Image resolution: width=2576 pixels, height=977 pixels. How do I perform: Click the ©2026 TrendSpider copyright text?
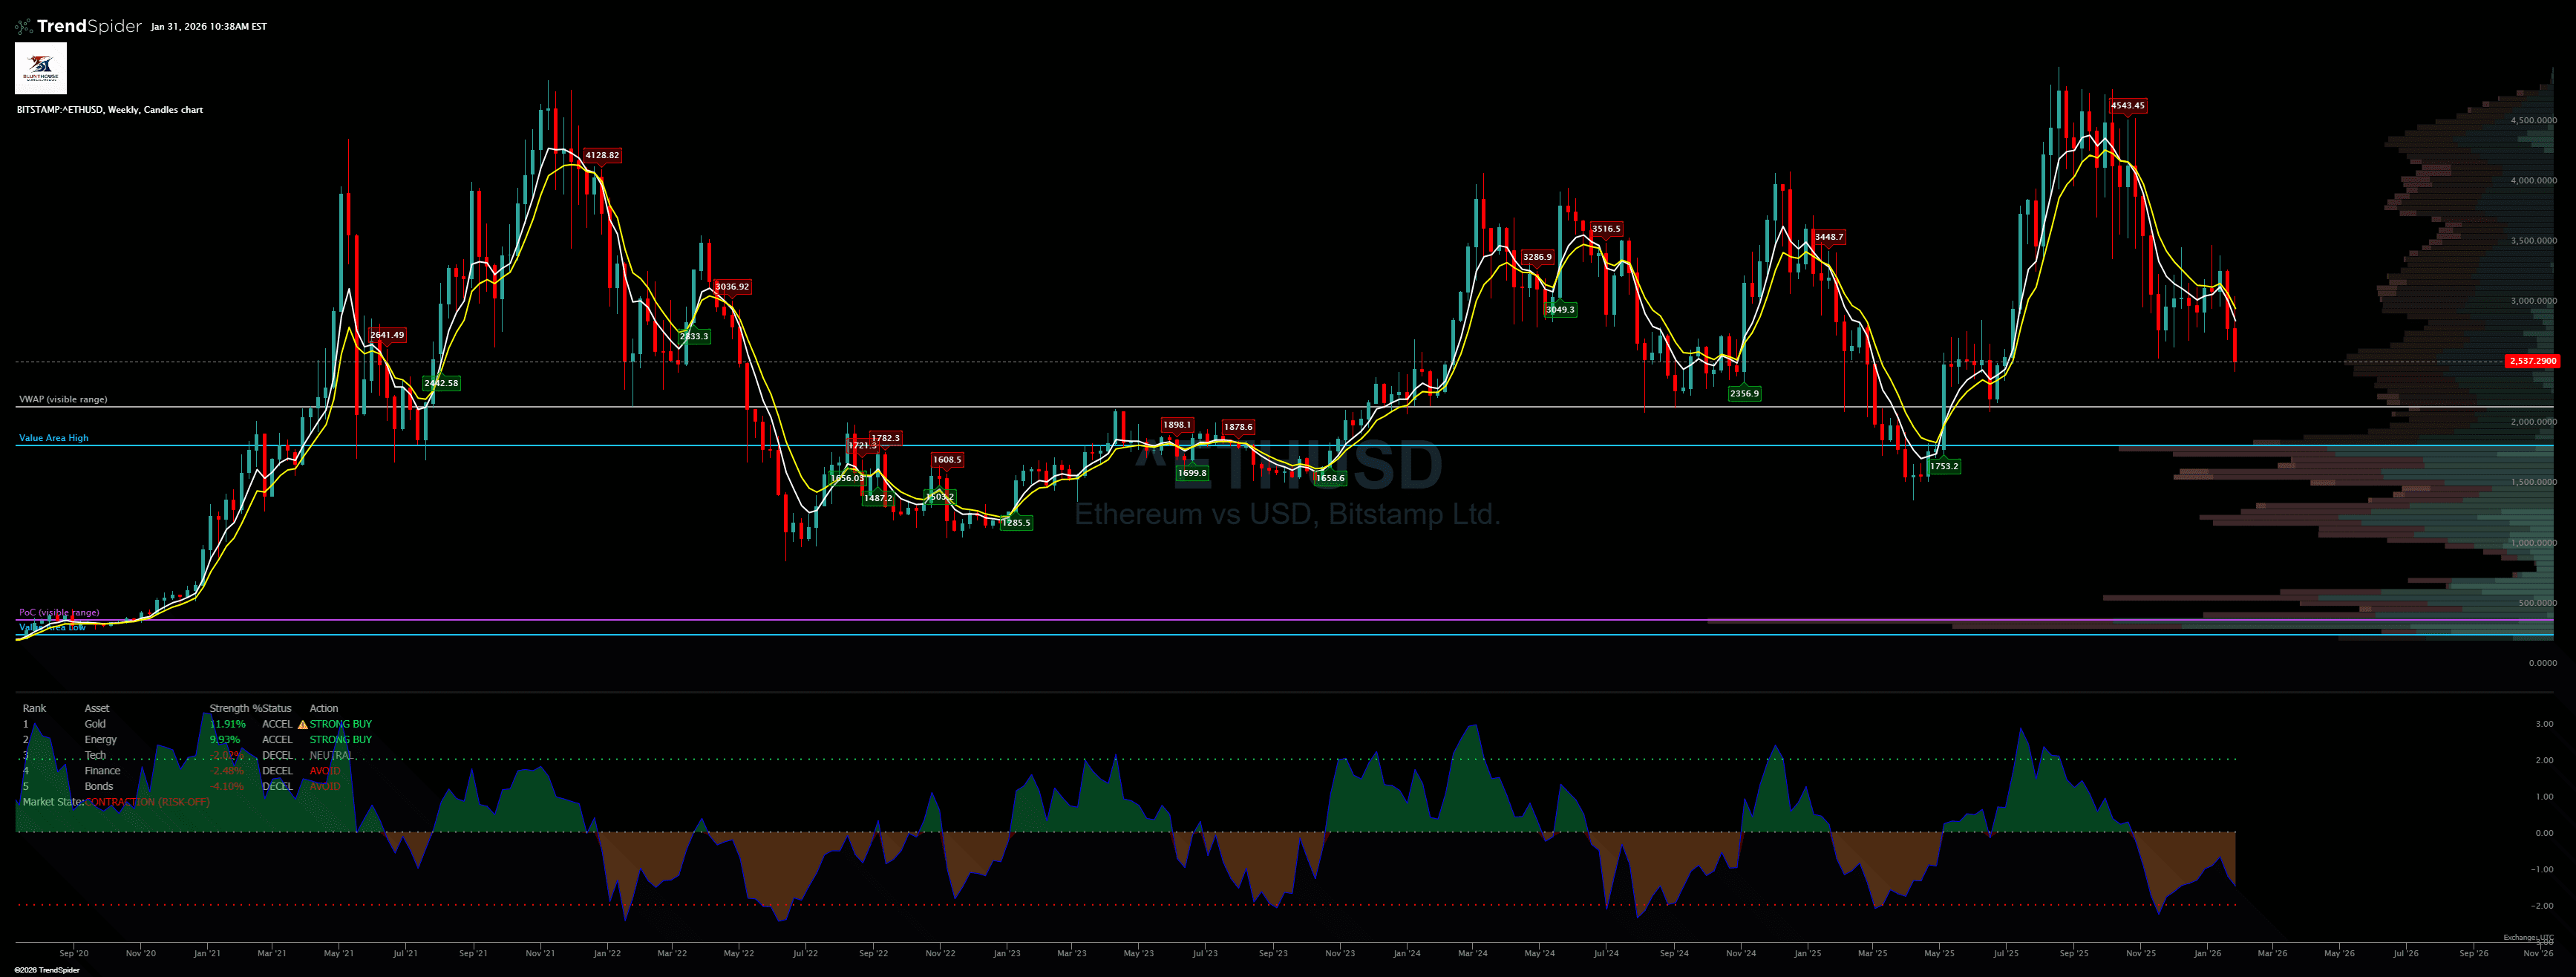pyautogui.click(x=46, y=970)
